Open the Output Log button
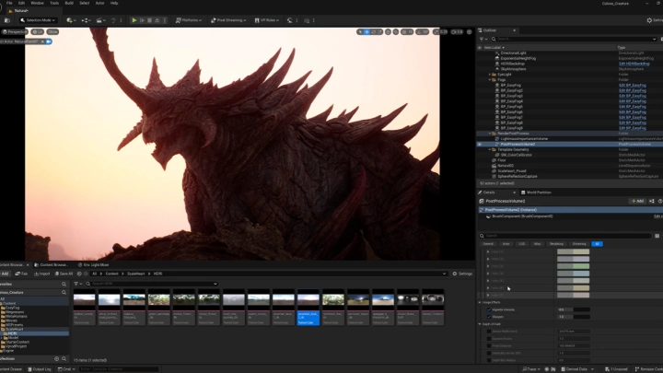The width and height of the screenshot is (663, 373). 40,369
